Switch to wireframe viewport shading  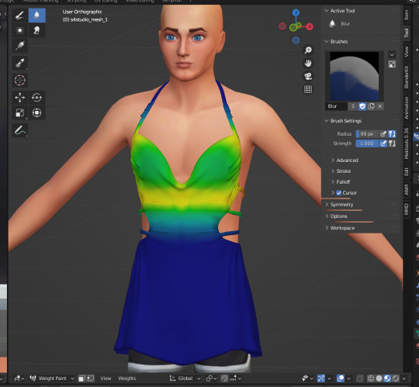pyautogui.click(x=371, y=378)
